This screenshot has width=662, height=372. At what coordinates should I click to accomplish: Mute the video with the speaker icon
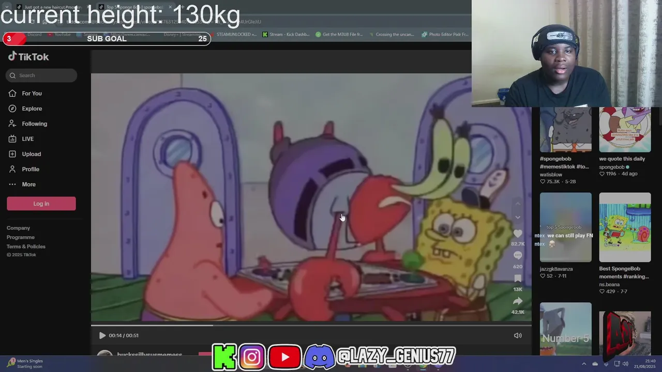click(518, 335)
